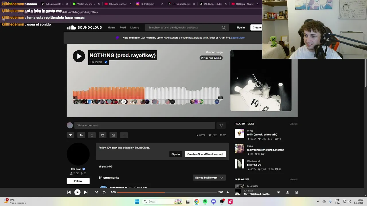367x206 pixels.
Task: View the 1,522 likes count
Action: pos(212,135)
